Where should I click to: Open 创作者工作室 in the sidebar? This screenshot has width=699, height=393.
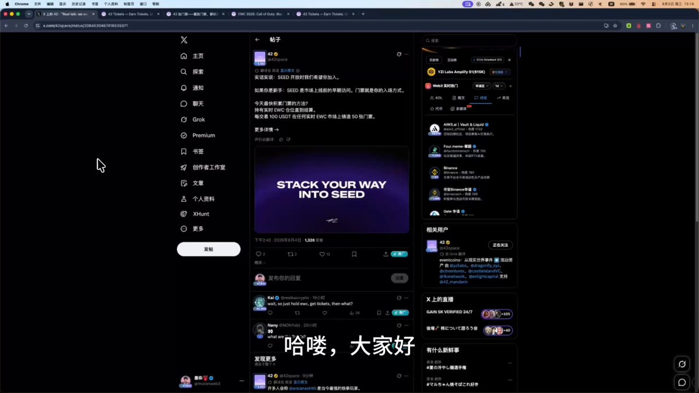coord(203,167)
